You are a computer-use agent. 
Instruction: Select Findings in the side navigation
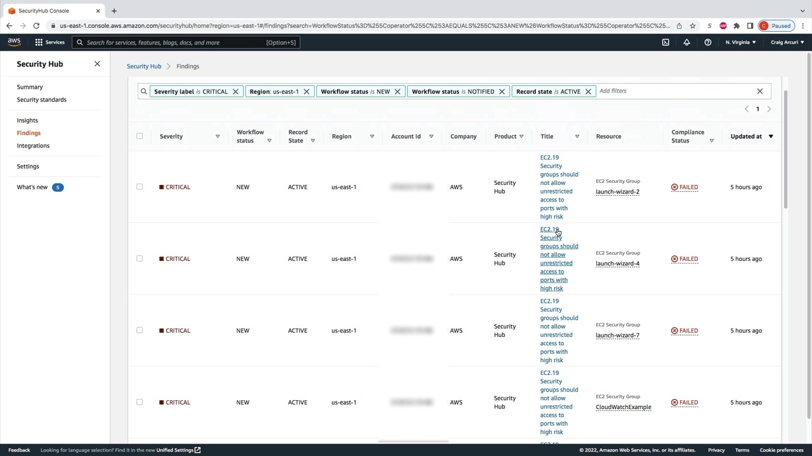point(29,133)
